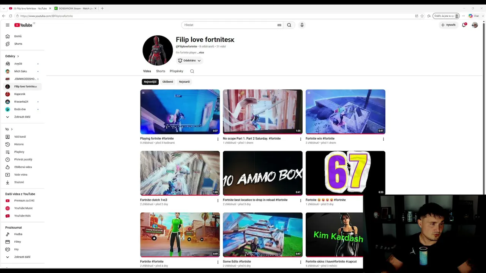
Task: Open options for Playing fortnite video
Action: (218, 139)
